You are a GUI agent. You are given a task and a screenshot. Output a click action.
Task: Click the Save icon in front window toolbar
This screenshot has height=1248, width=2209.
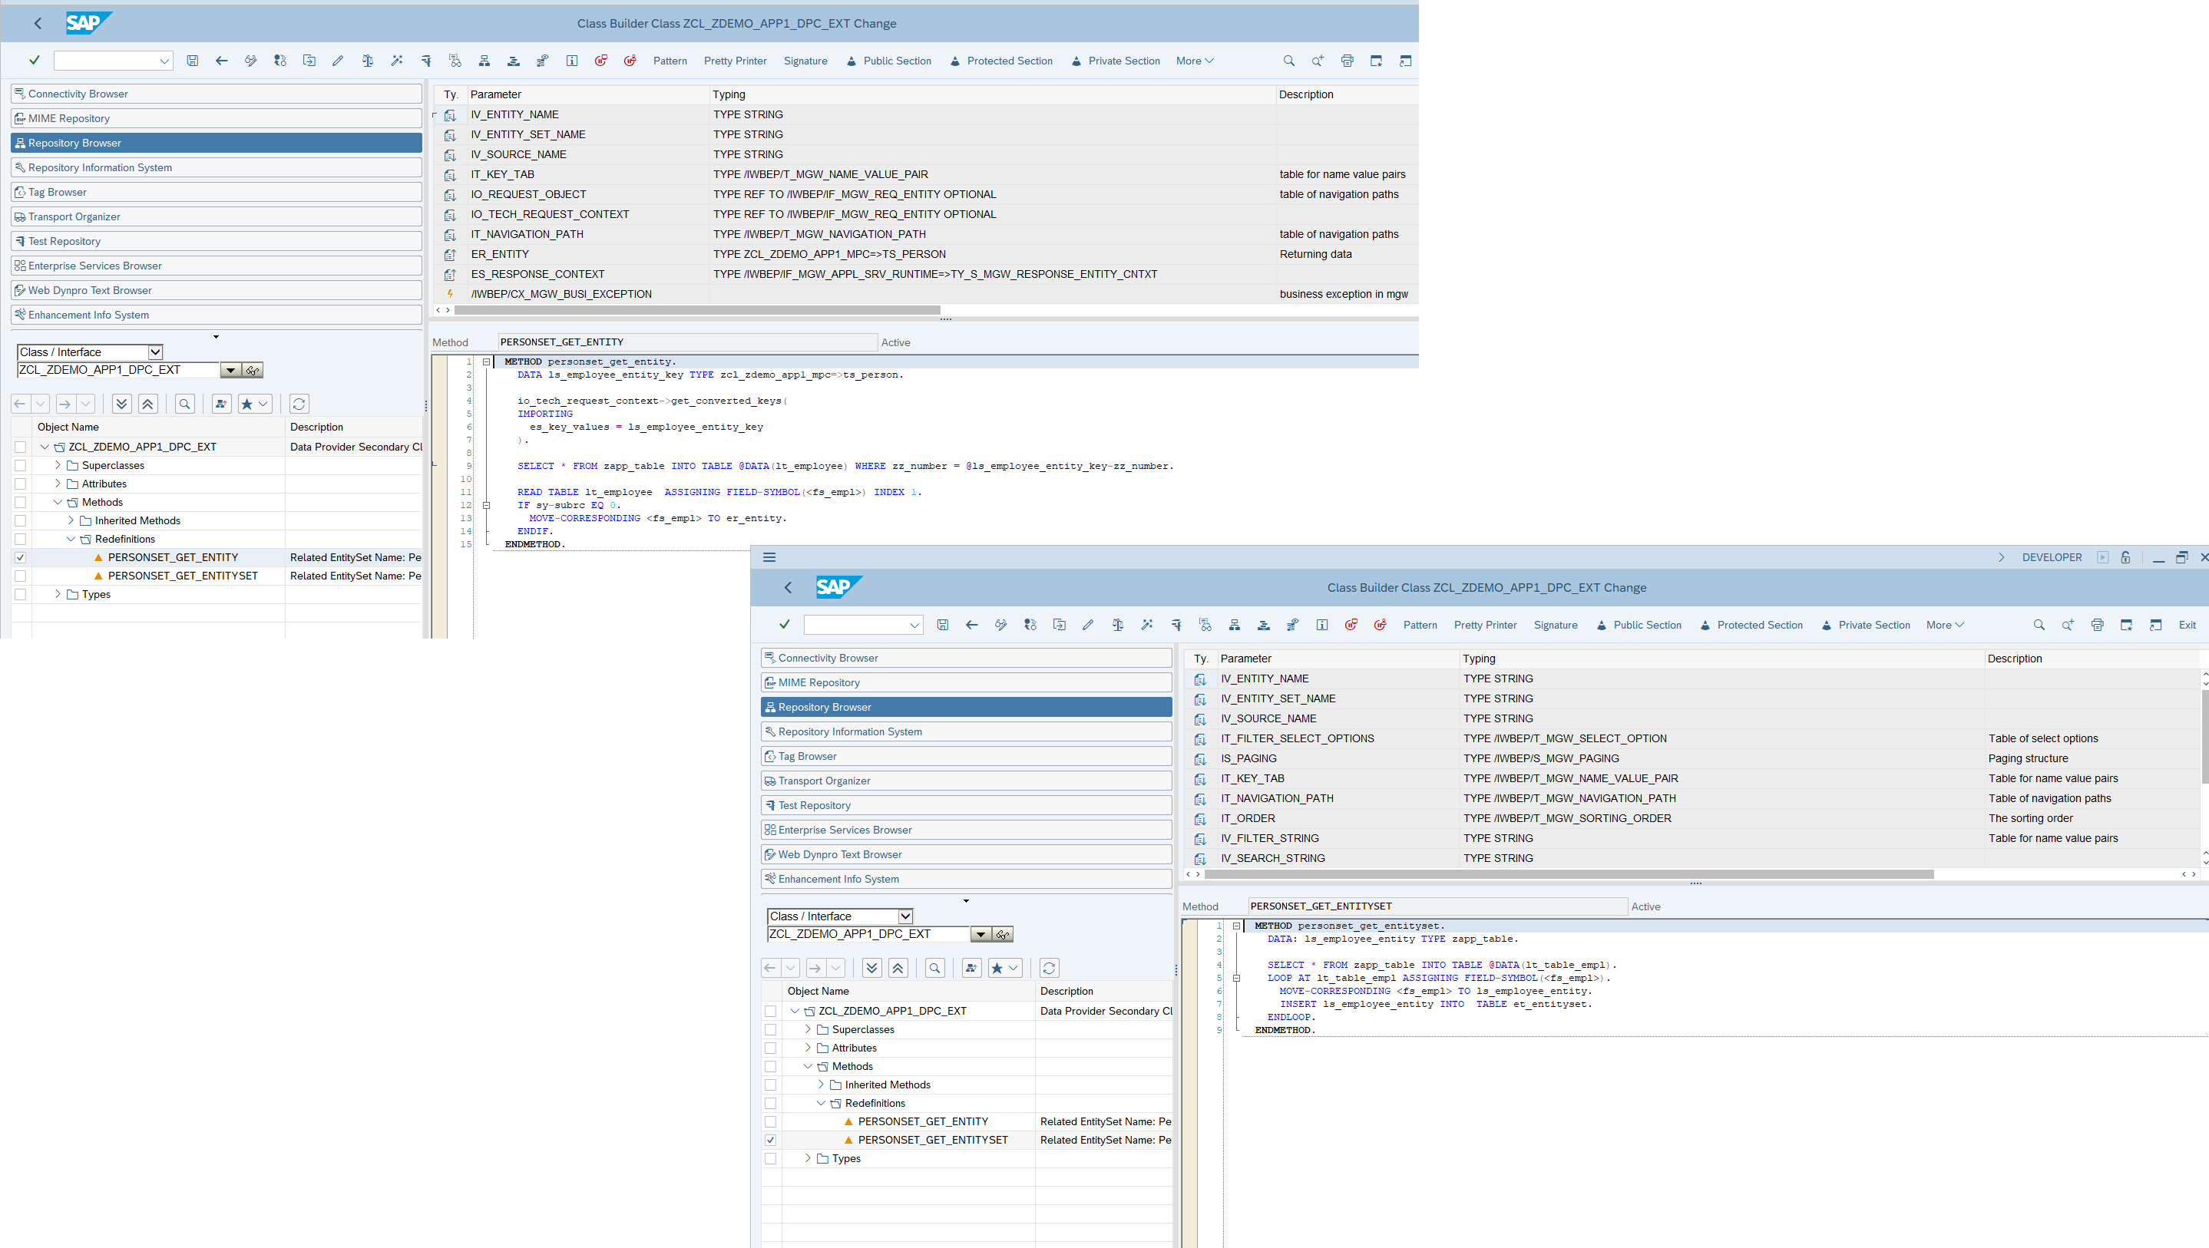942,625
